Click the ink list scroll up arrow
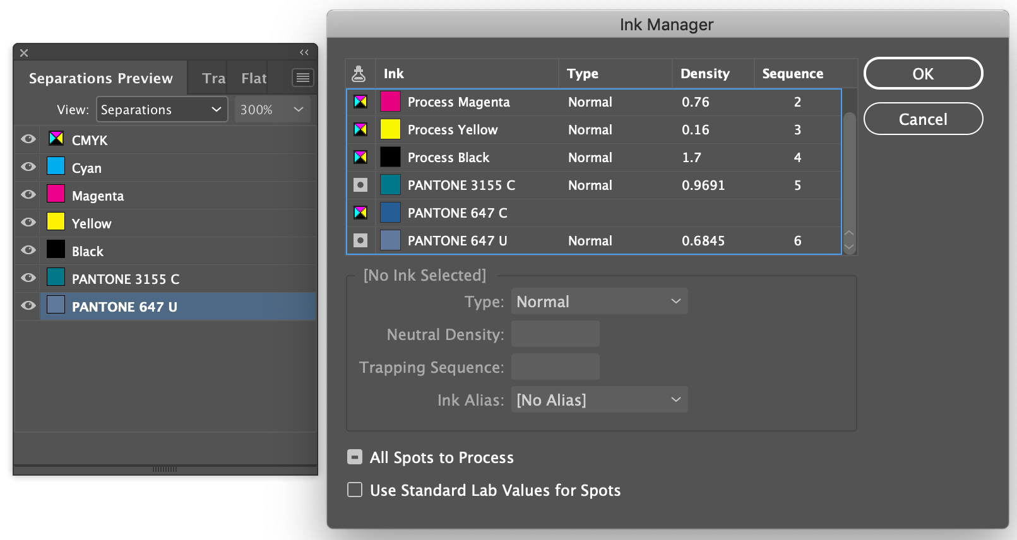1017x540 pixels. point(849,234)
